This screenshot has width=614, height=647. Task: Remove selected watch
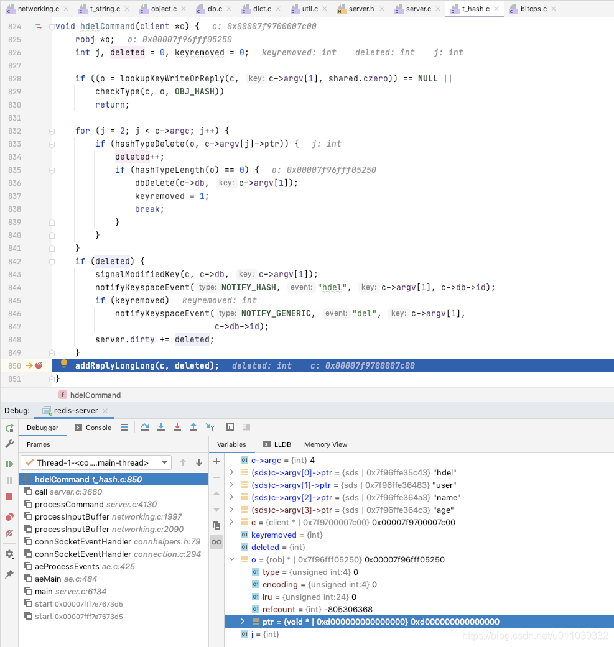(216, 477)
